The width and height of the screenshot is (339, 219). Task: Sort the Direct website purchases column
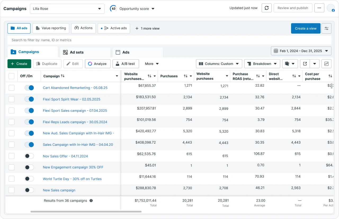click(x=294, y=76)
